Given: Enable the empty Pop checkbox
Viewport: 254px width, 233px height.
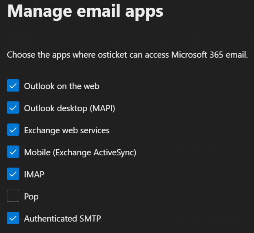Looking at the screenshot, I should click(13, 196).
